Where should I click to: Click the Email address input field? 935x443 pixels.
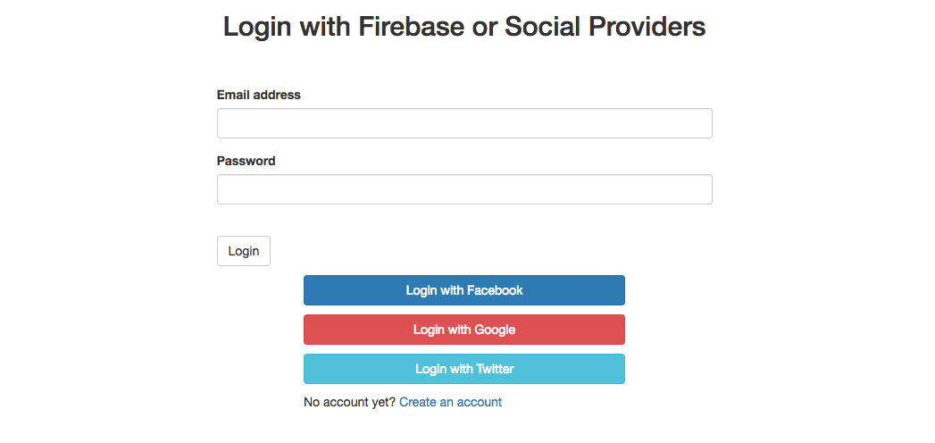point(464,123)
